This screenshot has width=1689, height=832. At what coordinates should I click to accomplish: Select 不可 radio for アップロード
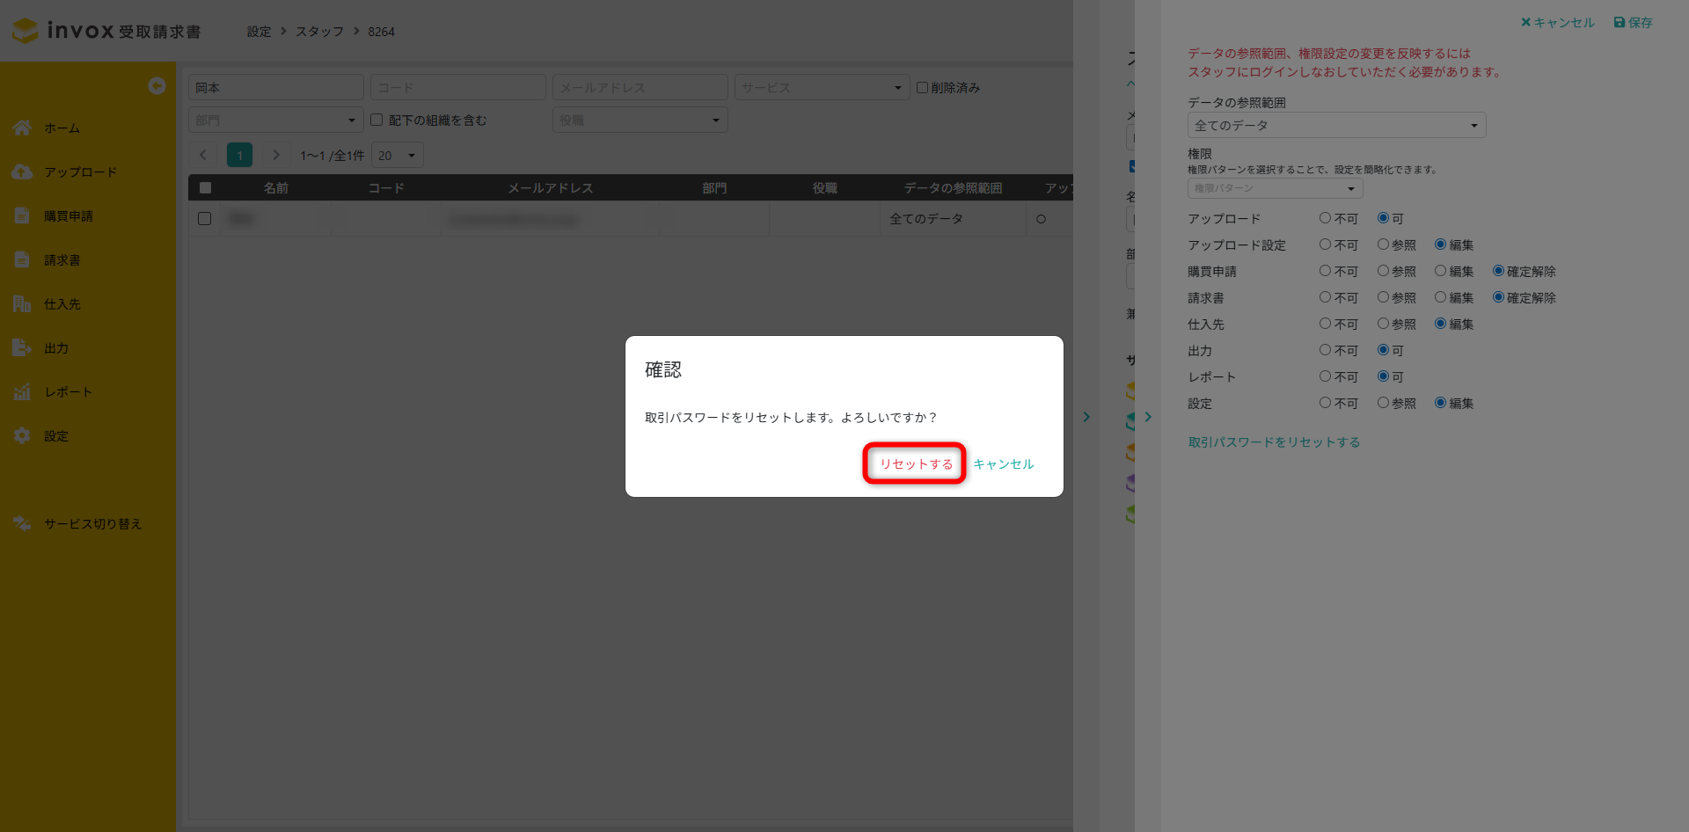coord(1325,218)
